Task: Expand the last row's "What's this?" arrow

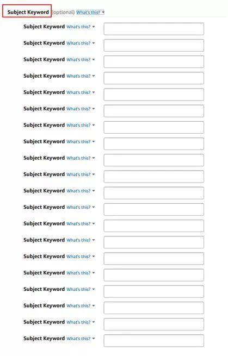Action: [x=94, y=339]
